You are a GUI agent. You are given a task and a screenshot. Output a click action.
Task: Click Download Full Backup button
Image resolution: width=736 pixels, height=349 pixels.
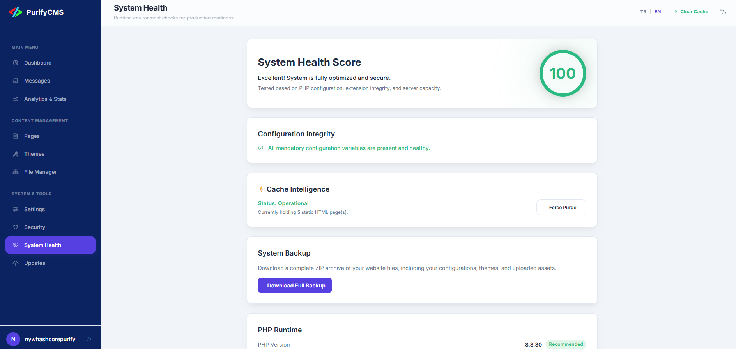point(295,286)
